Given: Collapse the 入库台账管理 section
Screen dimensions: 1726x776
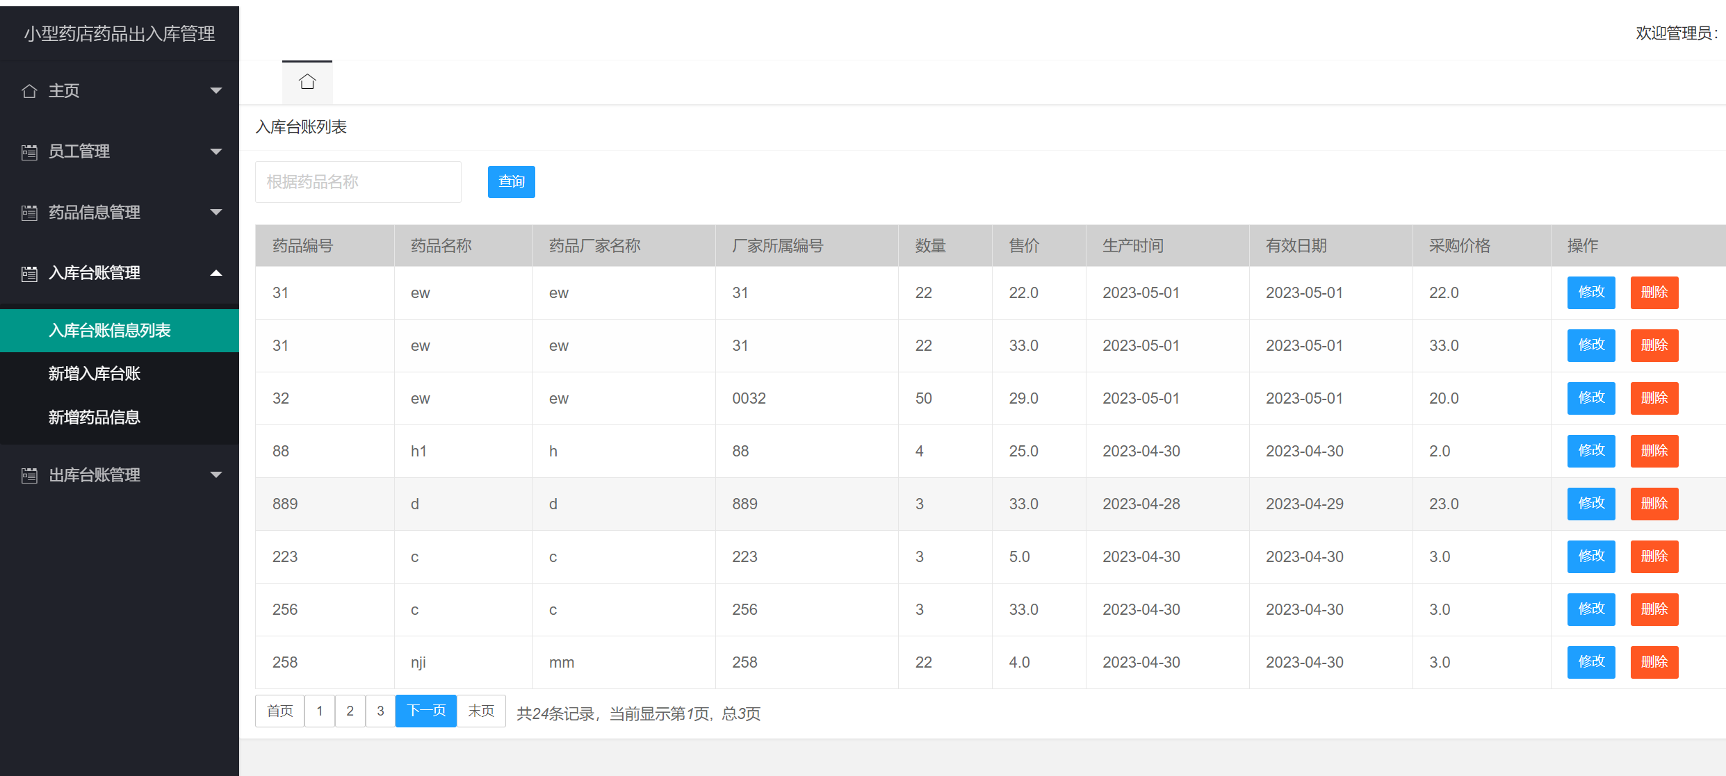Looking at the screenshot, I should (216, 273).
